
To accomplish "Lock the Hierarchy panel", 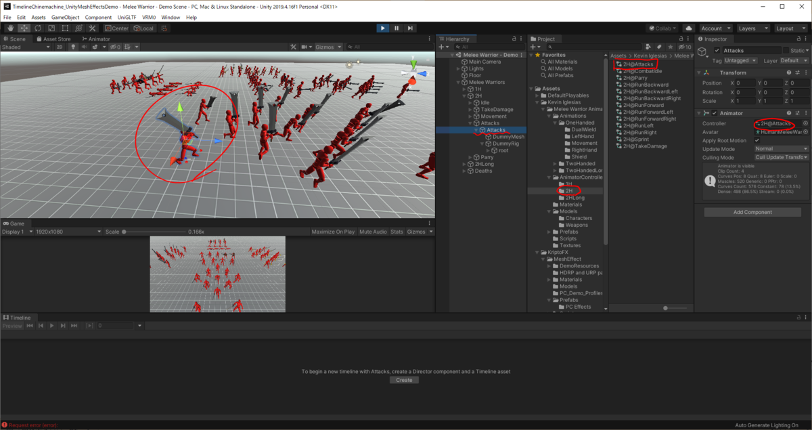I will click(x=514, y=39).
